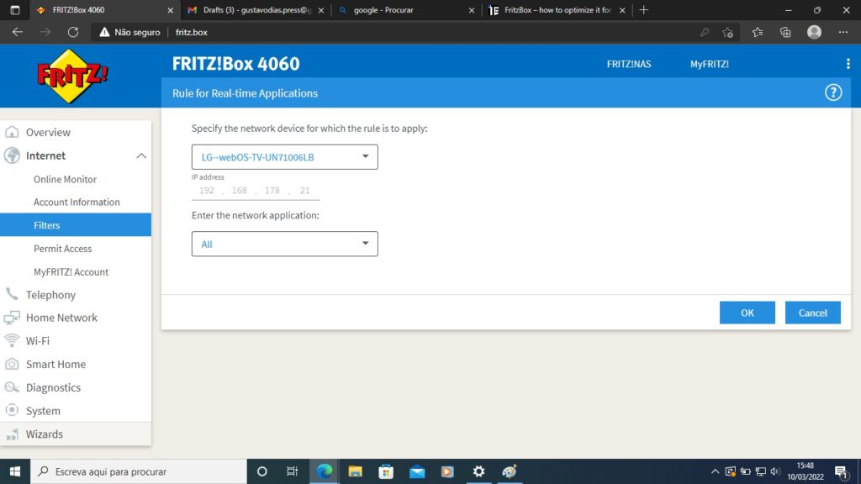The height and width of the screenshot is (484, 861).
Task: Open the three-dot FRITZ!Box menu
Action: [848, 63]
